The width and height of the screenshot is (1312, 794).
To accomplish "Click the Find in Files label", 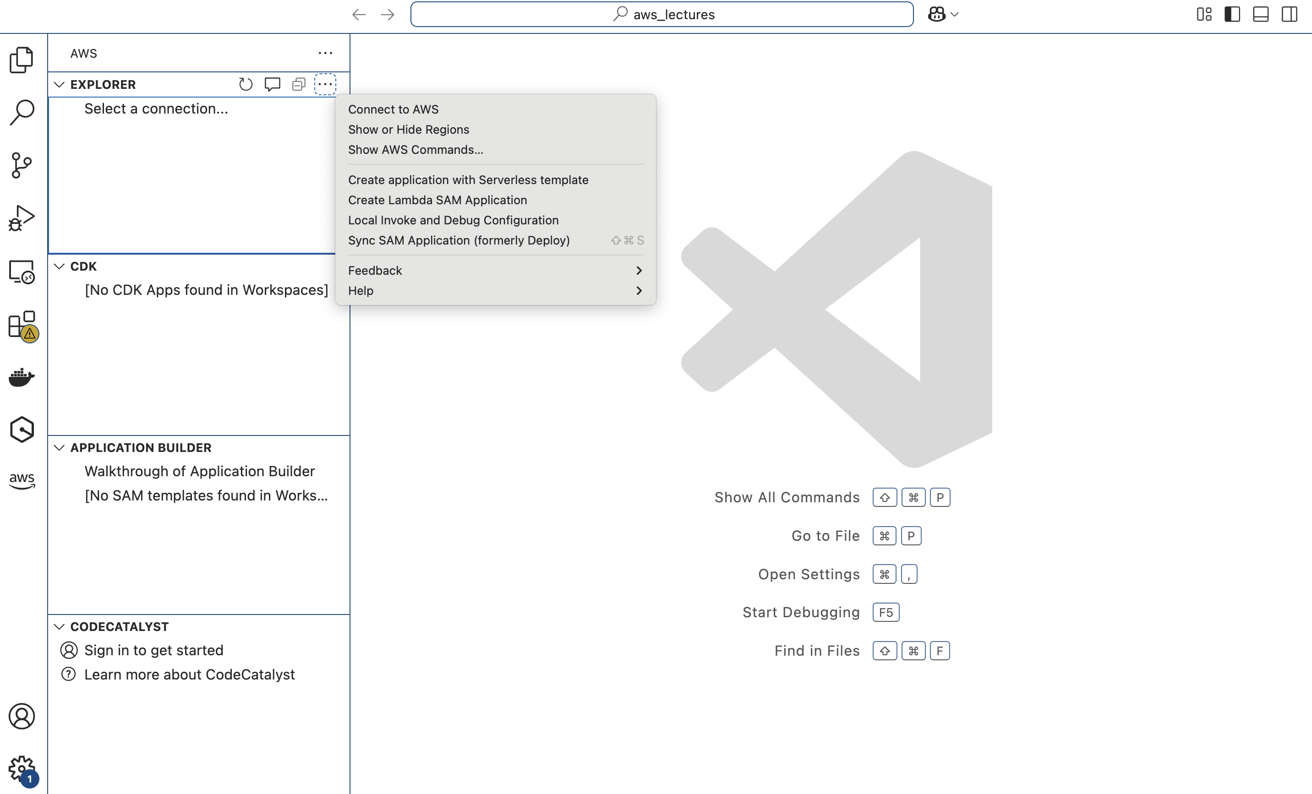I will [x=817, y=651].
